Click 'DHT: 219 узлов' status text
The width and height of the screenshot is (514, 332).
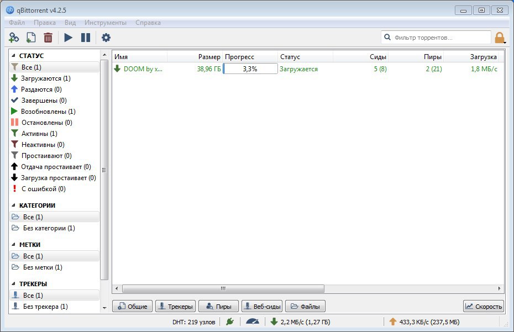tap(194, 322)
